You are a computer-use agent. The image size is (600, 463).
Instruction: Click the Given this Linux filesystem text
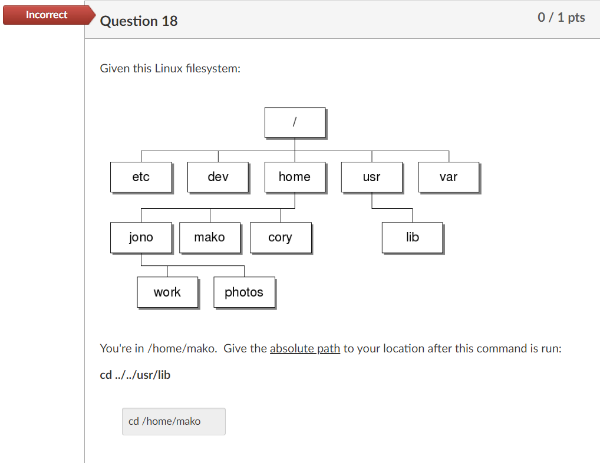[x=170, y=68]
